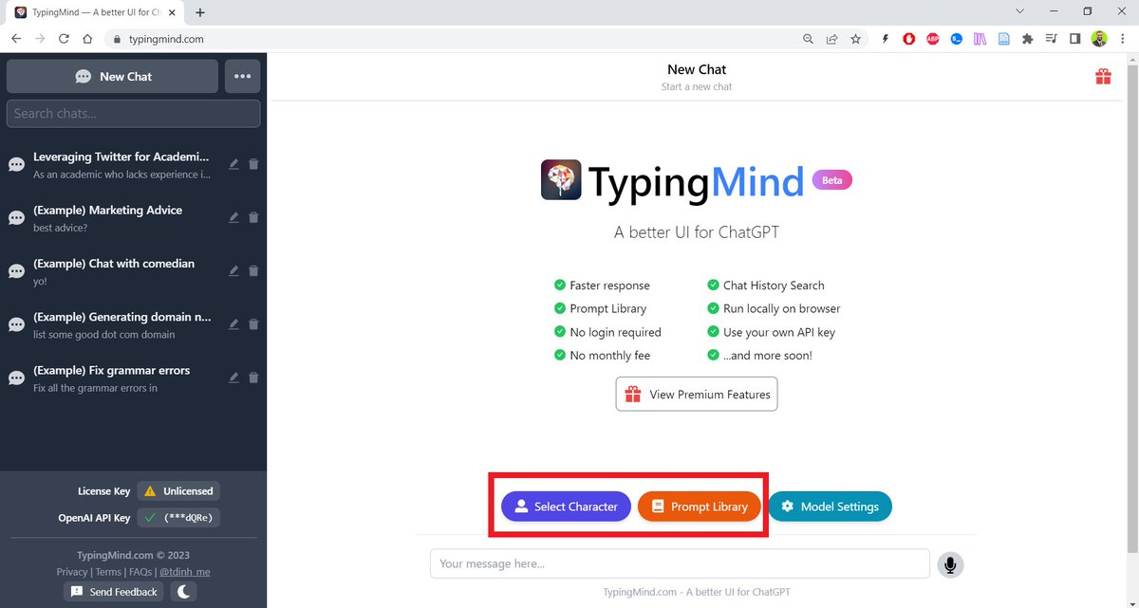Open the tab search chevron near window controls
The image size is (1139, 608).
point(1019,11)
